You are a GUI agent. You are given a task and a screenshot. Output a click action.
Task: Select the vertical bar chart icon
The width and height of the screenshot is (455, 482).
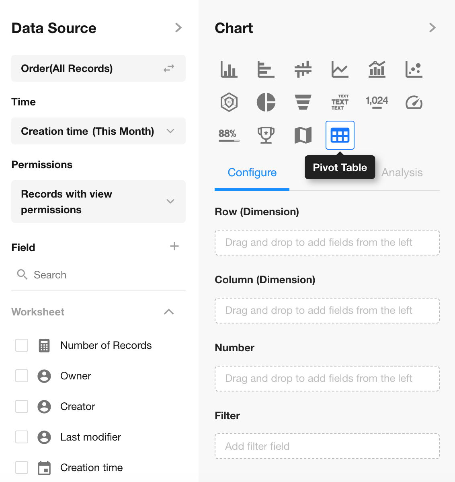click(x=229, y=69)
